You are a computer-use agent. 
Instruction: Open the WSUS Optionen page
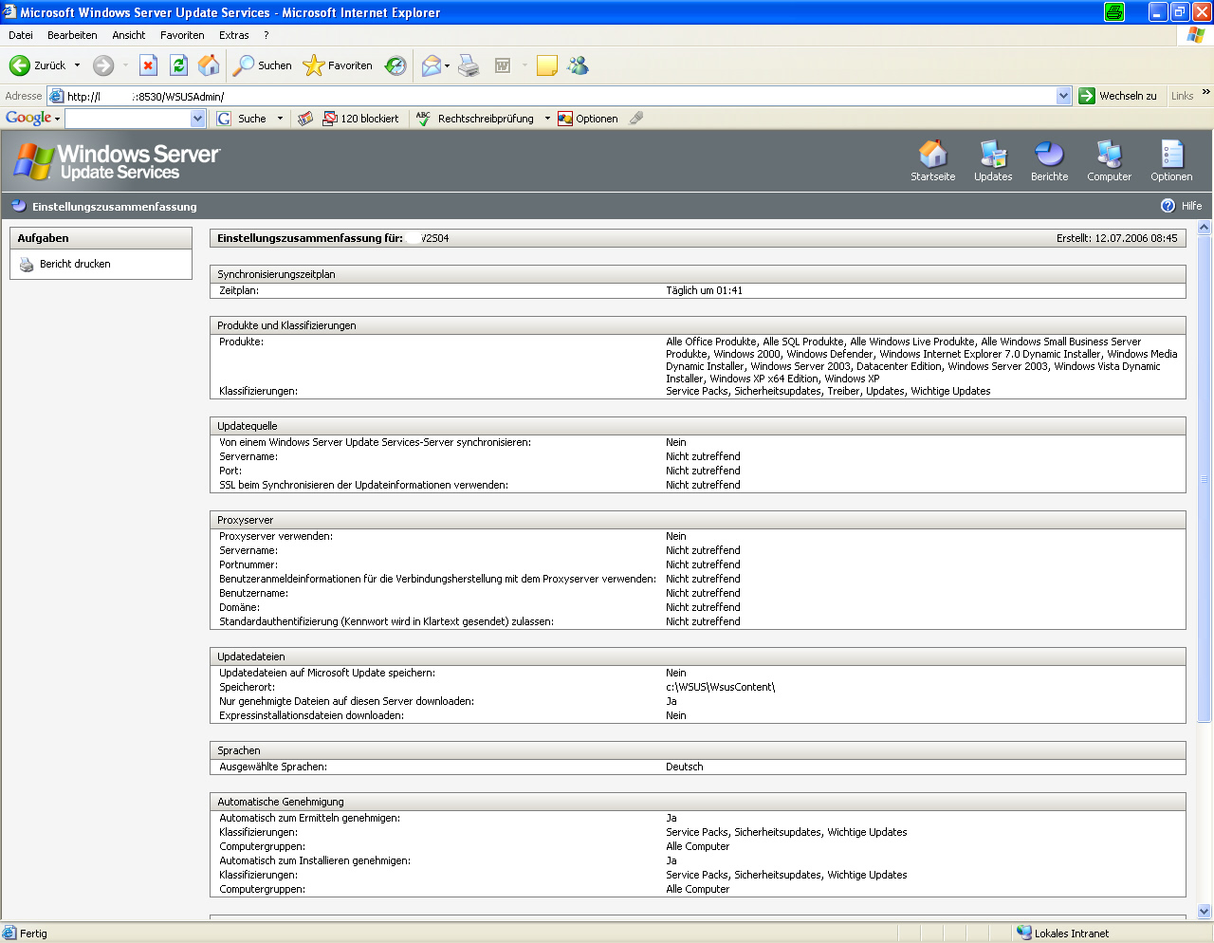click(x=1172, y=160)
